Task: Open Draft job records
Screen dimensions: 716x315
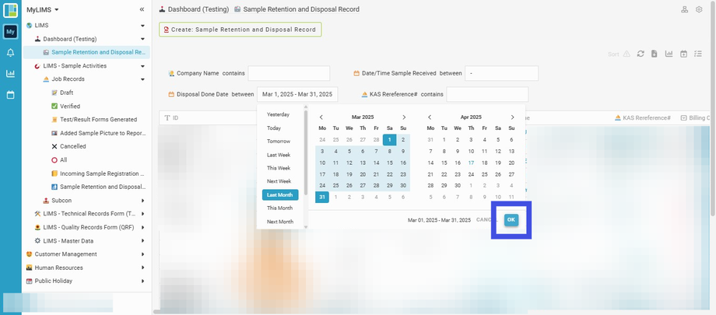Action: tap(67, 93)
